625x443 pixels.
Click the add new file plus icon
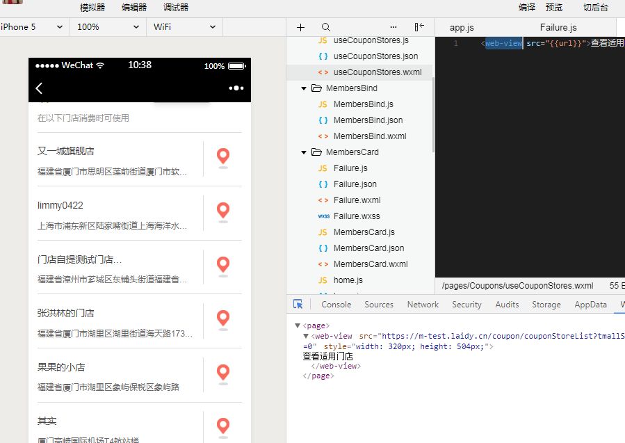pos(300,27)
